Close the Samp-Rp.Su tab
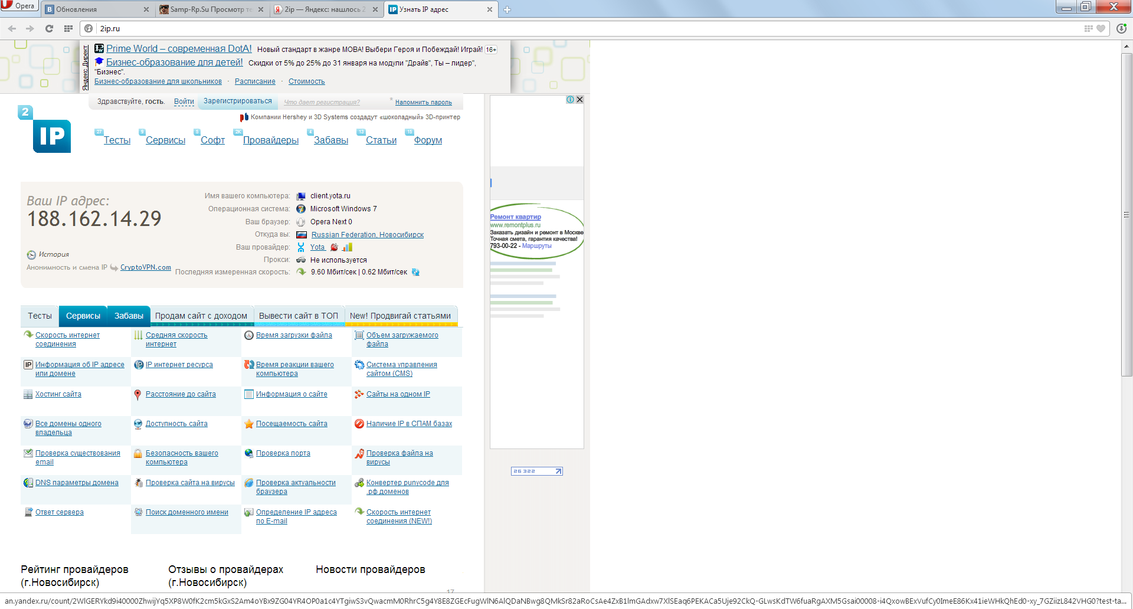 tap(261, 9)
